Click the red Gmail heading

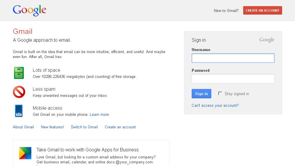point(23,31)
